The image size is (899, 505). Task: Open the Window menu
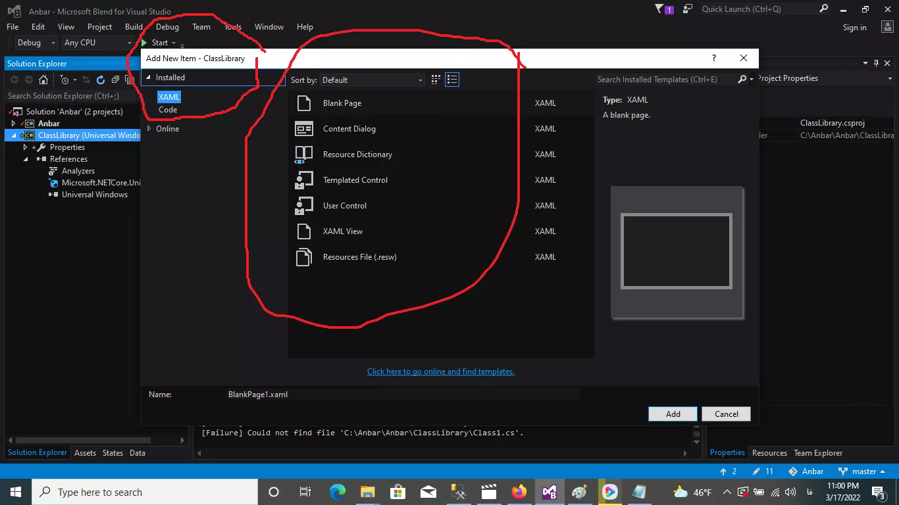coord(269,27)
